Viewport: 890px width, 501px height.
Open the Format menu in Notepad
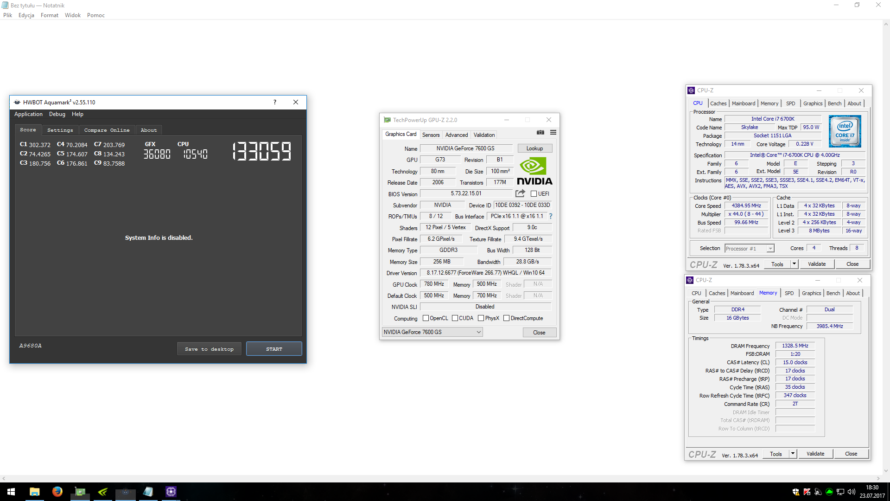[x=50, y=15]
